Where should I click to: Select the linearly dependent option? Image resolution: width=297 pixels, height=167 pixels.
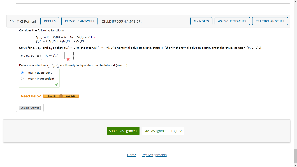click(22, 72)
